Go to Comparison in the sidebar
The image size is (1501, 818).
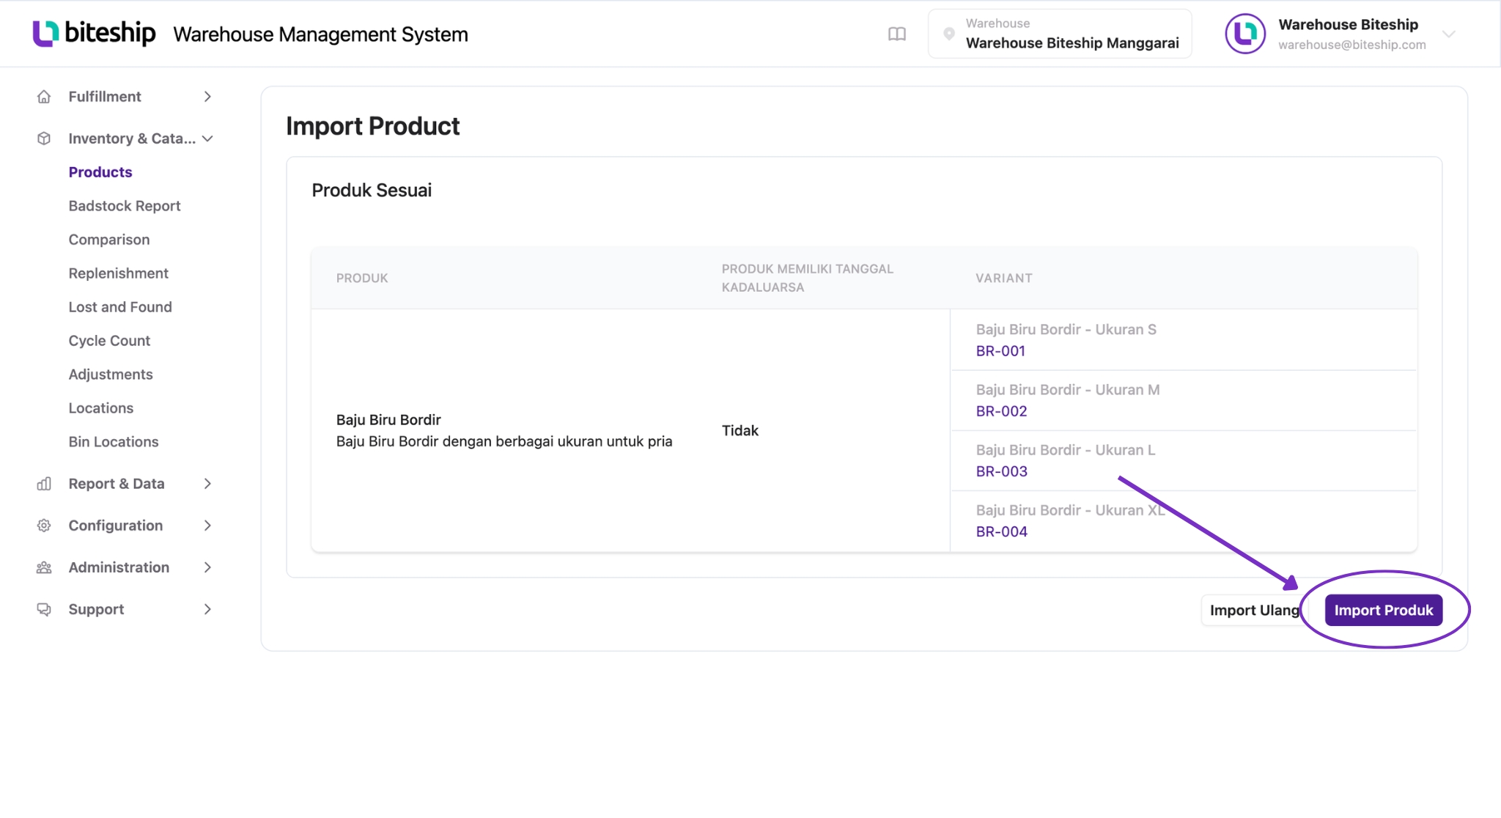tap(109, 240)
